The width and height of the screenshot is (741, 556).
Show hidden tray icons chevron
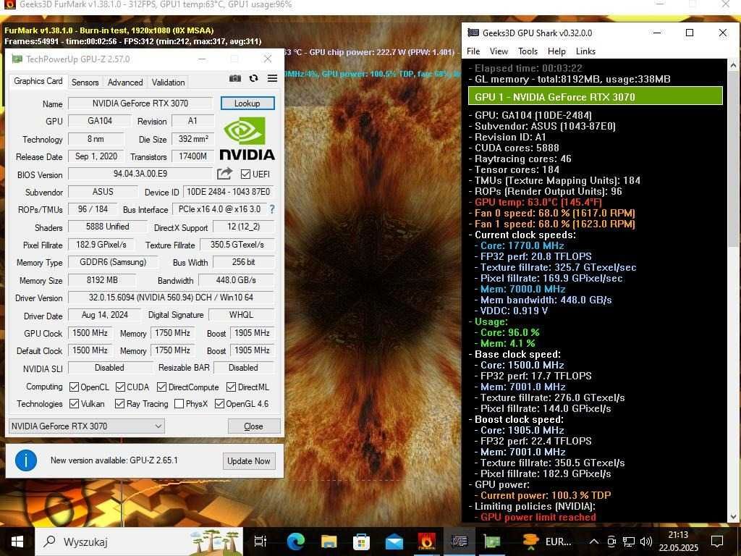click(x=594, y=542)
